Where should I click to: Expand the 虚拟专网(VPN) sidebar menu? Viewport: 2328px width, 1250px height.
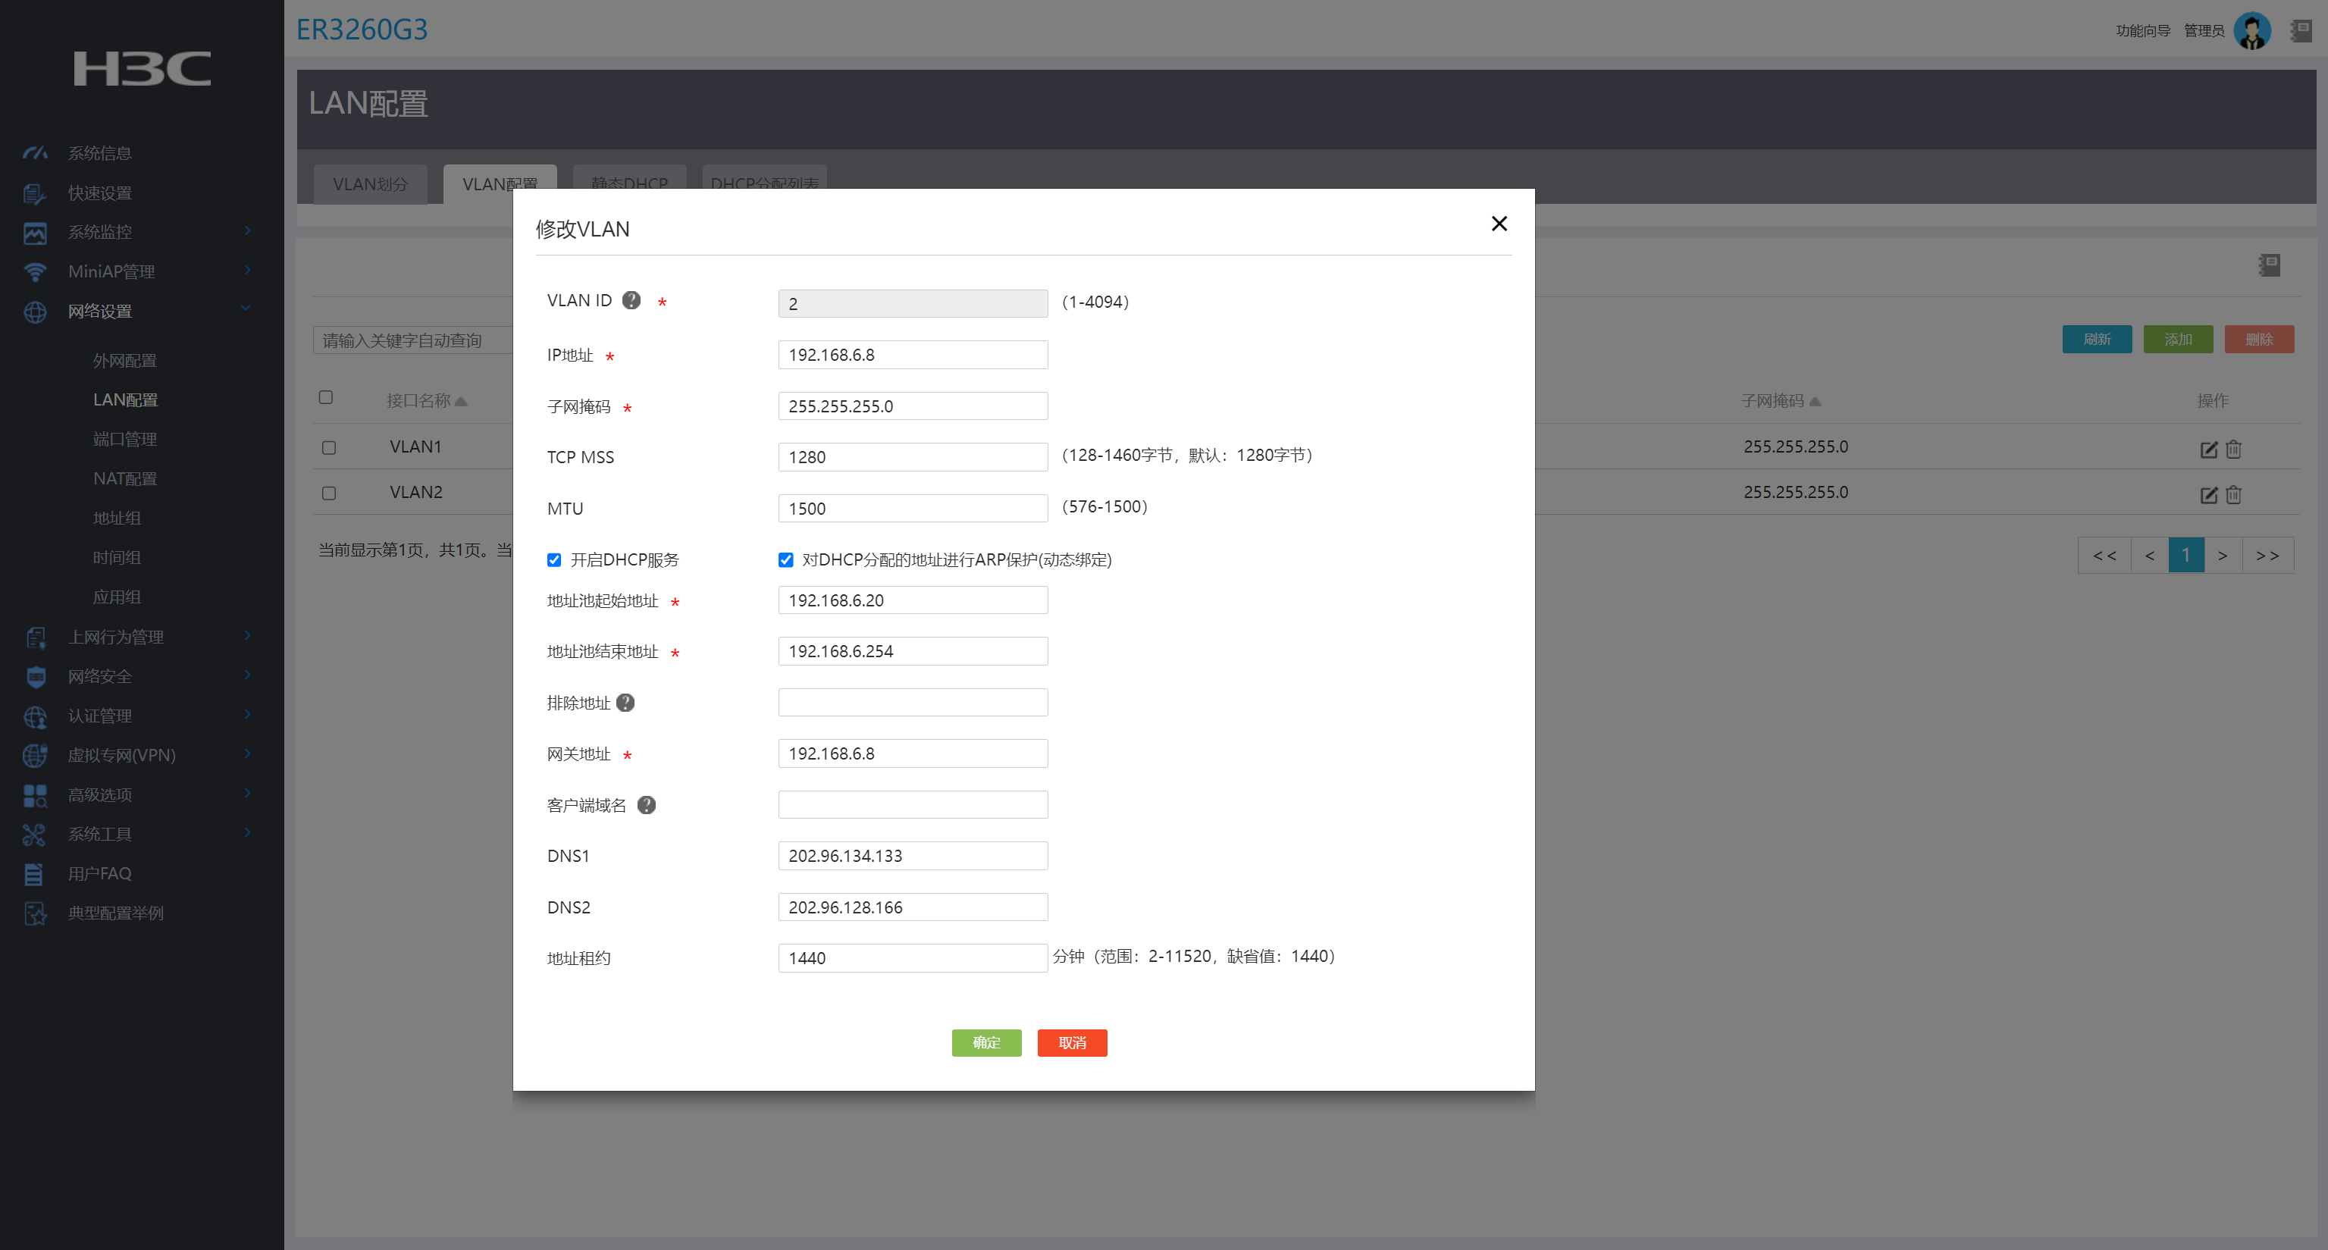pyautogui.click(x=121, y=755)
